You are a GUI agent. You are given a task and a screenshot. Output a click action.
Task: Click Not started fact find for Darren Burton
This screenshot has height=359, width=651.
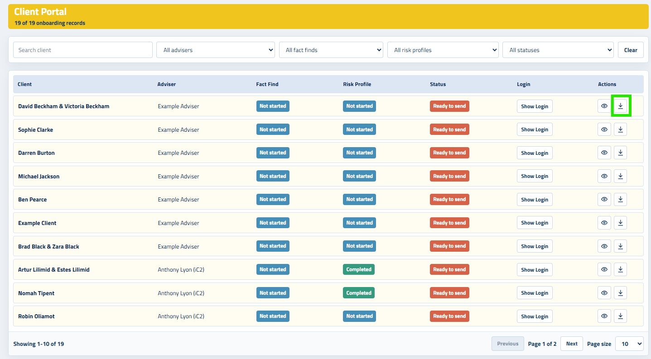[273, 153]
